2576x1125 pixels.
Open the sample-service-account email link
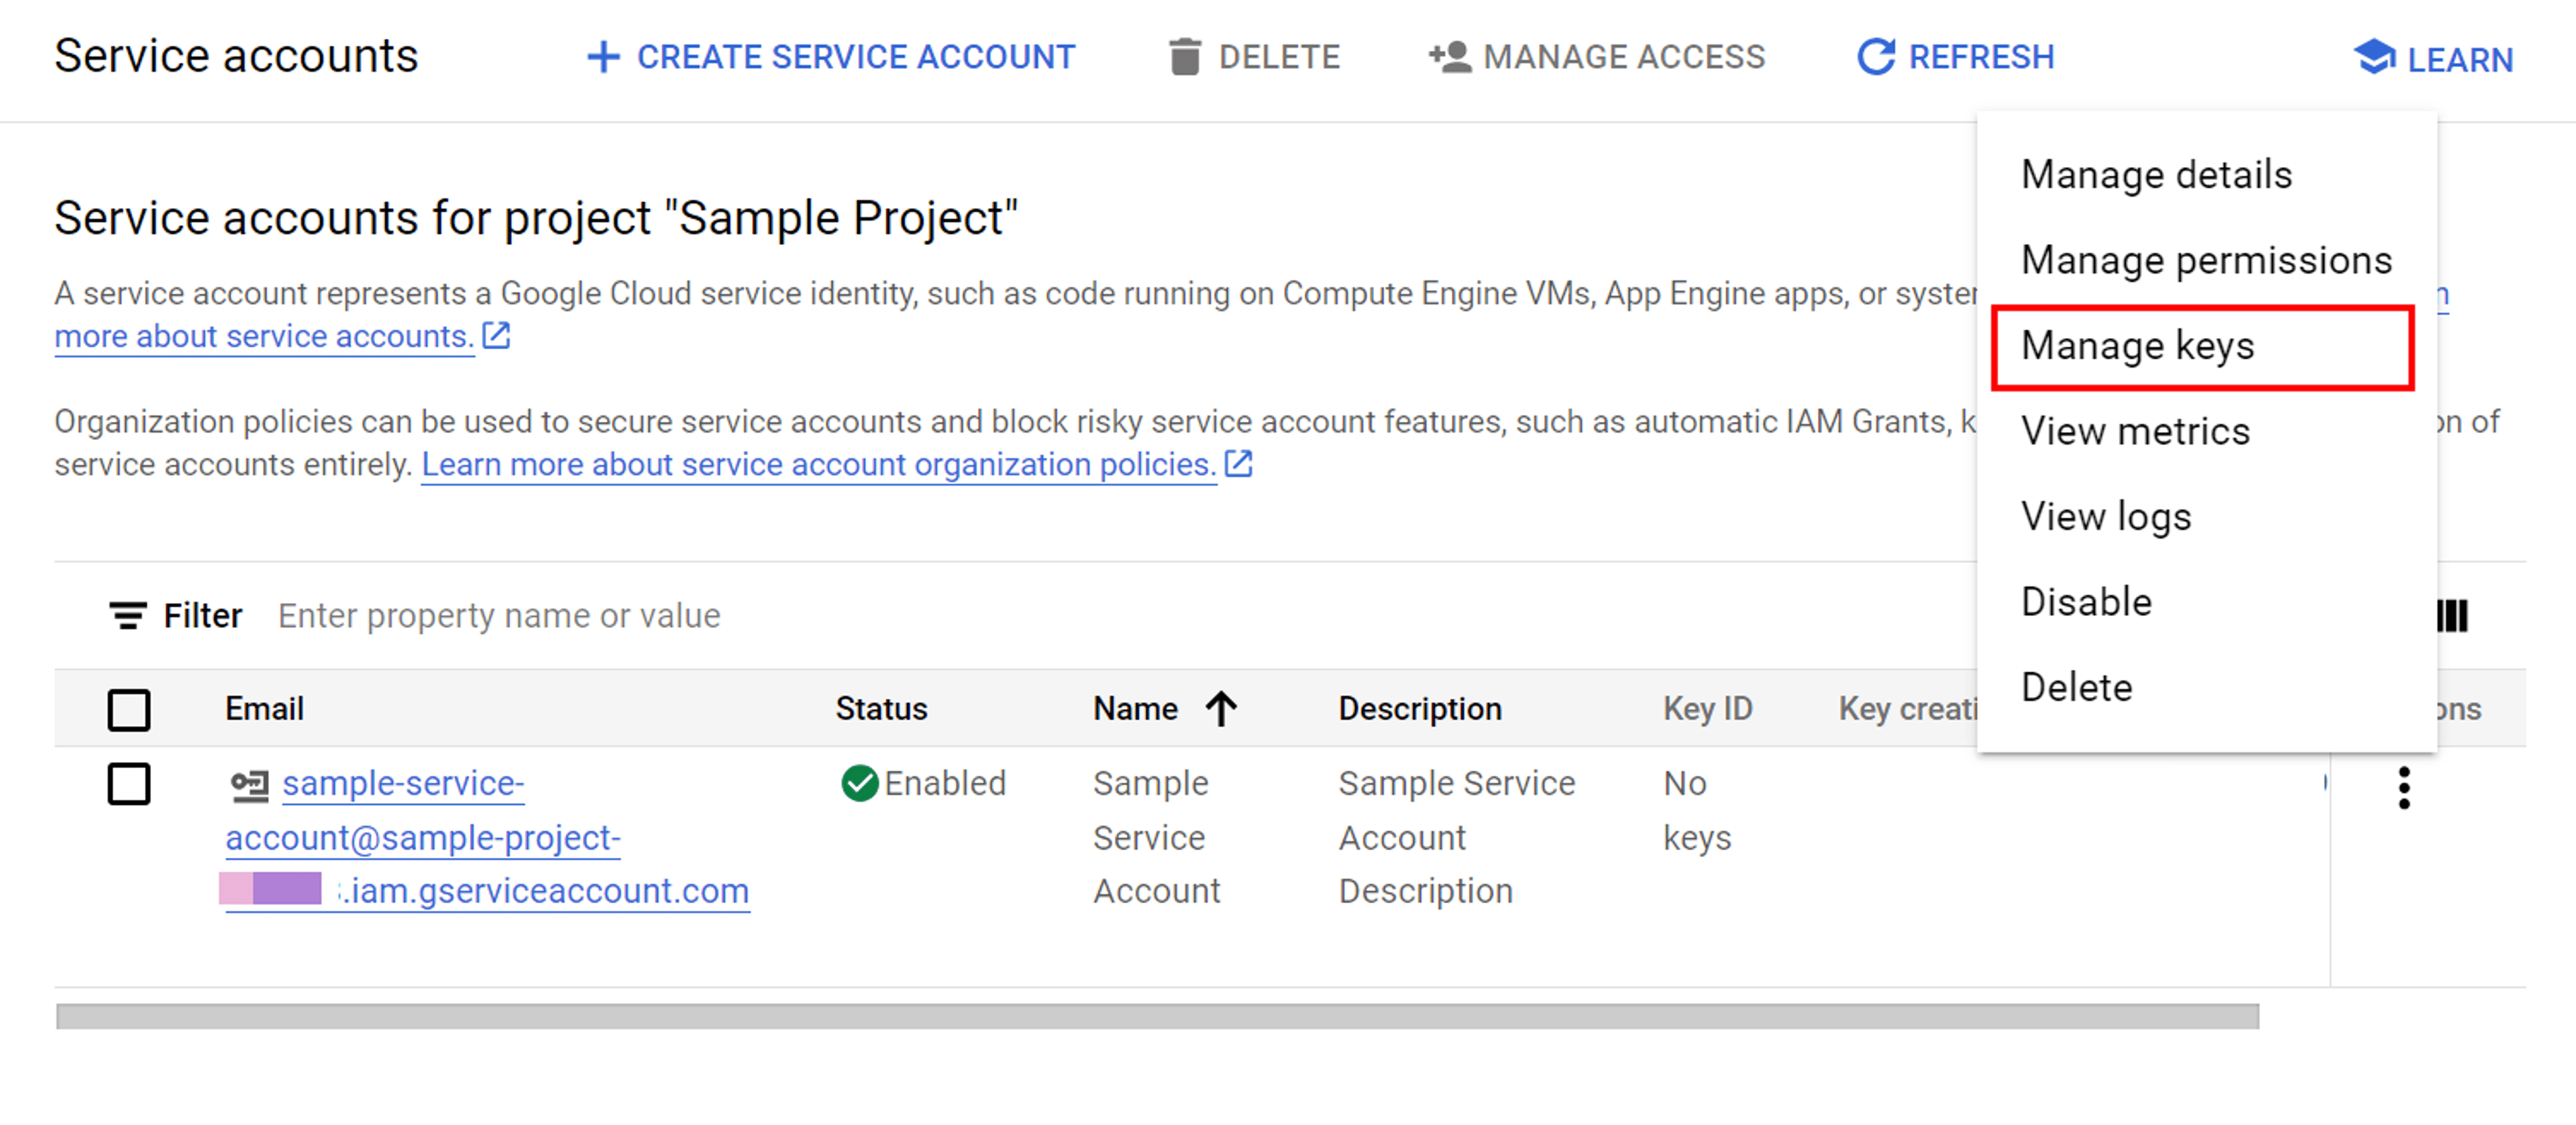coord(487,837)
